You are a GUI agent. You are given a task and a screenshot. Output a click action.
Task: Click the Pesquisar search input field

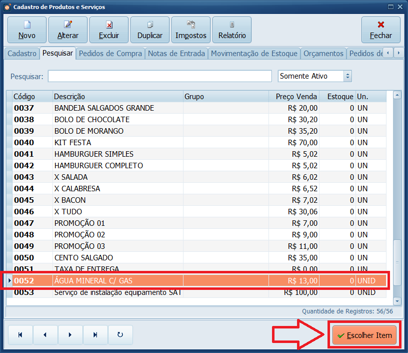(x=160, y=76)
